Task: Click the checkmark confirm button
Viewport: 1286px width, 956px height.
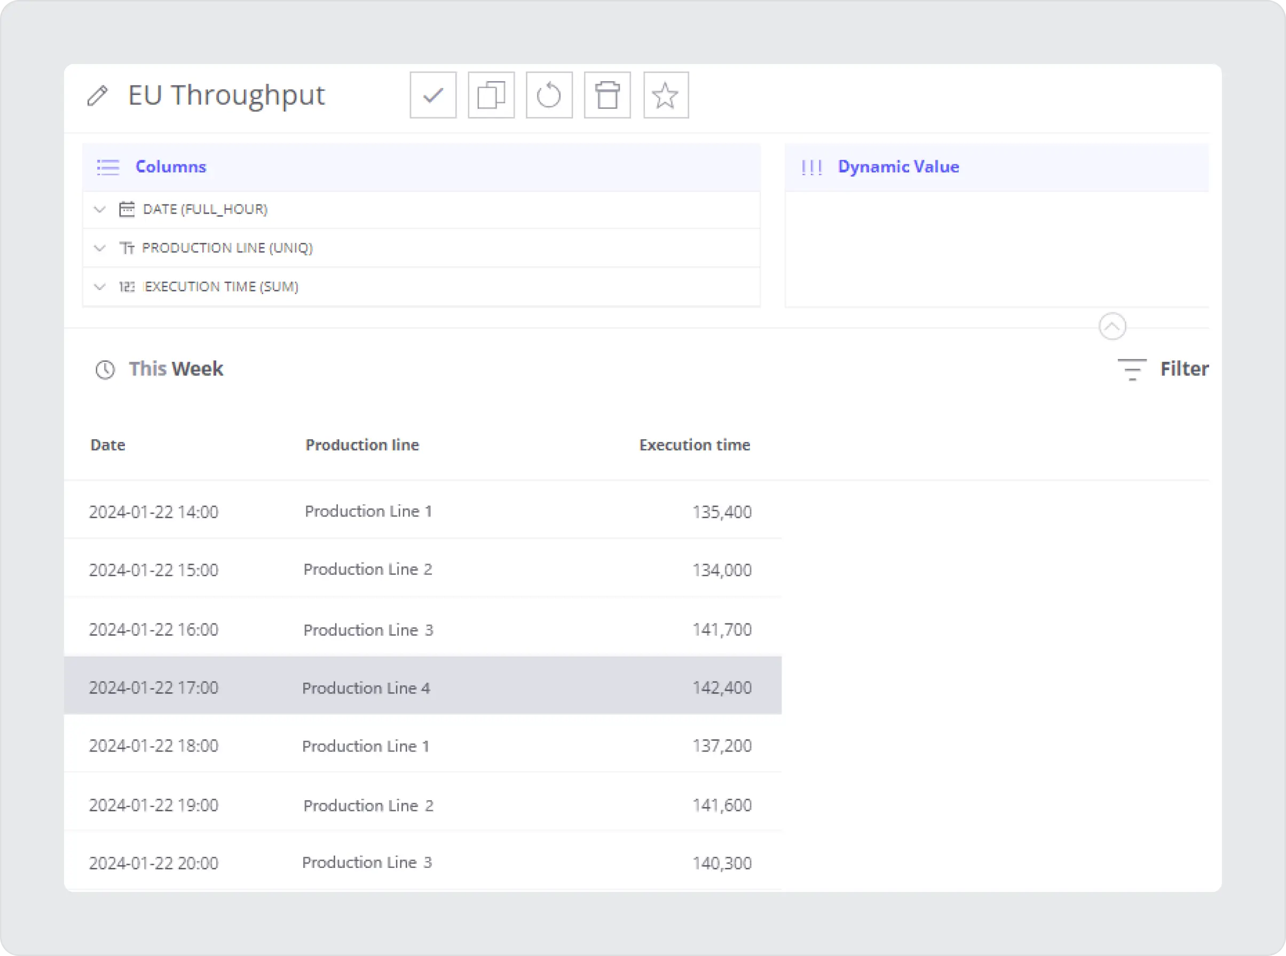Action: (433, 96)
